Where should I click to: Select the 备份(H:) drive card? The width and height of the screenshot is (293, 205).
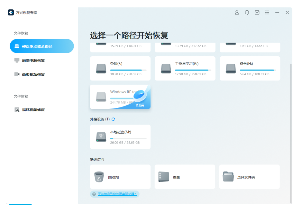coord(250,68)
